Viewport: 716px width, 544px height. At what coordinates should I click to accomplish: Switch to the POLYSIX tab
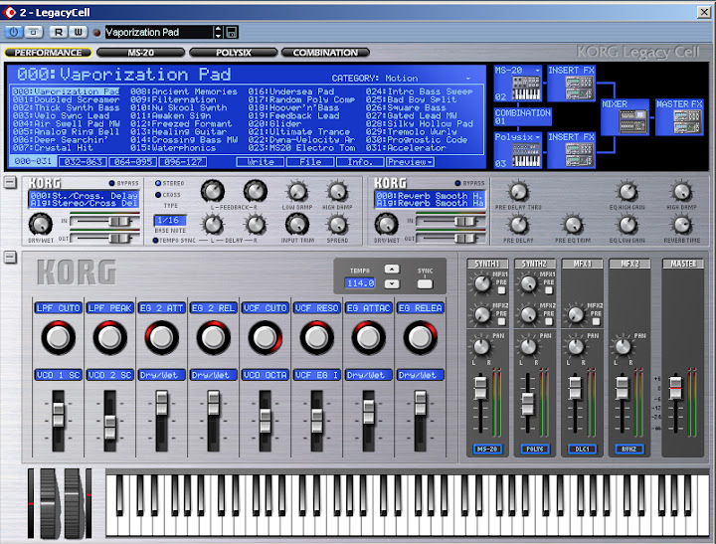pyautogui.click(x=234, y=53)
